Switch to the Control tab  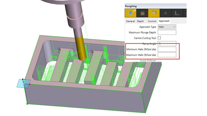(152, 21)
